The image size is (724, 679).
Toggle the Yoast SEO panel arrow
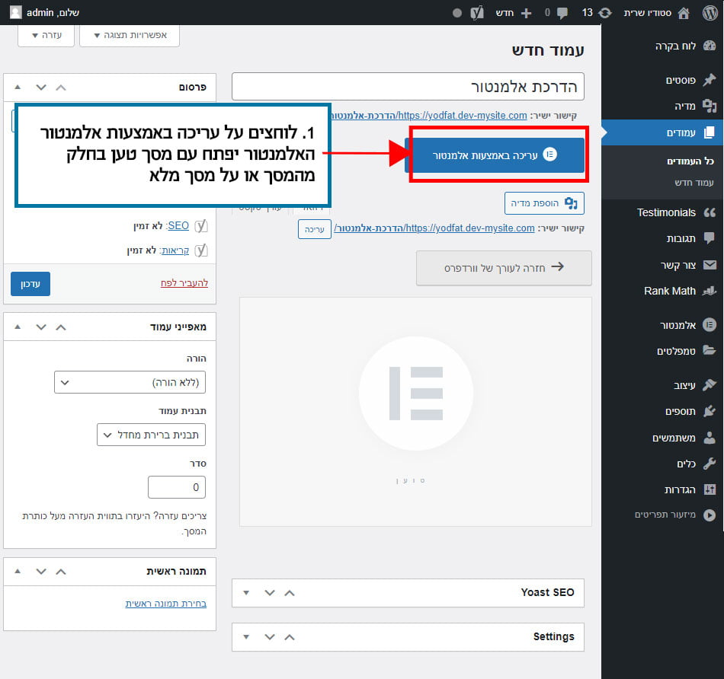click(x=245, y=592)
